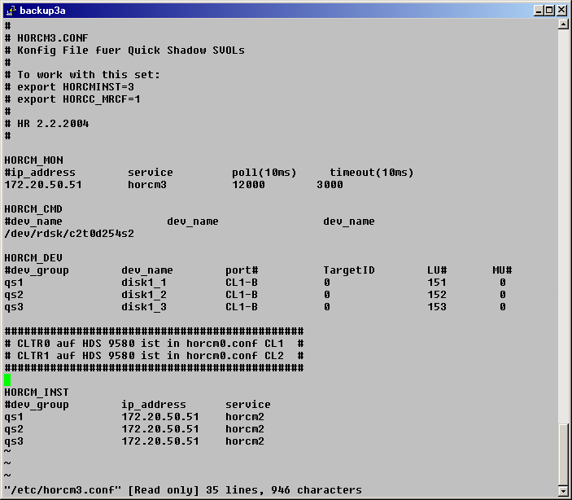Click the '#ip_address' column header under HORCM_MON
This screenshot has width=572, height=500.
tap(40, 173)
